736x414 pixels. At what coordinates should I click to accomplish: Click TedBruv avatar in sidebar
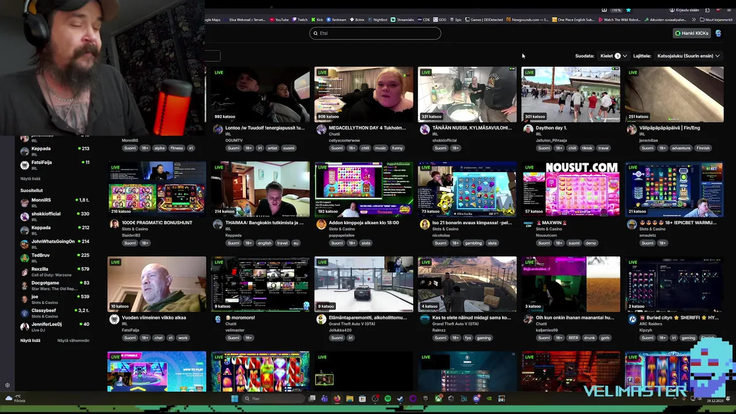pos(25,258)
